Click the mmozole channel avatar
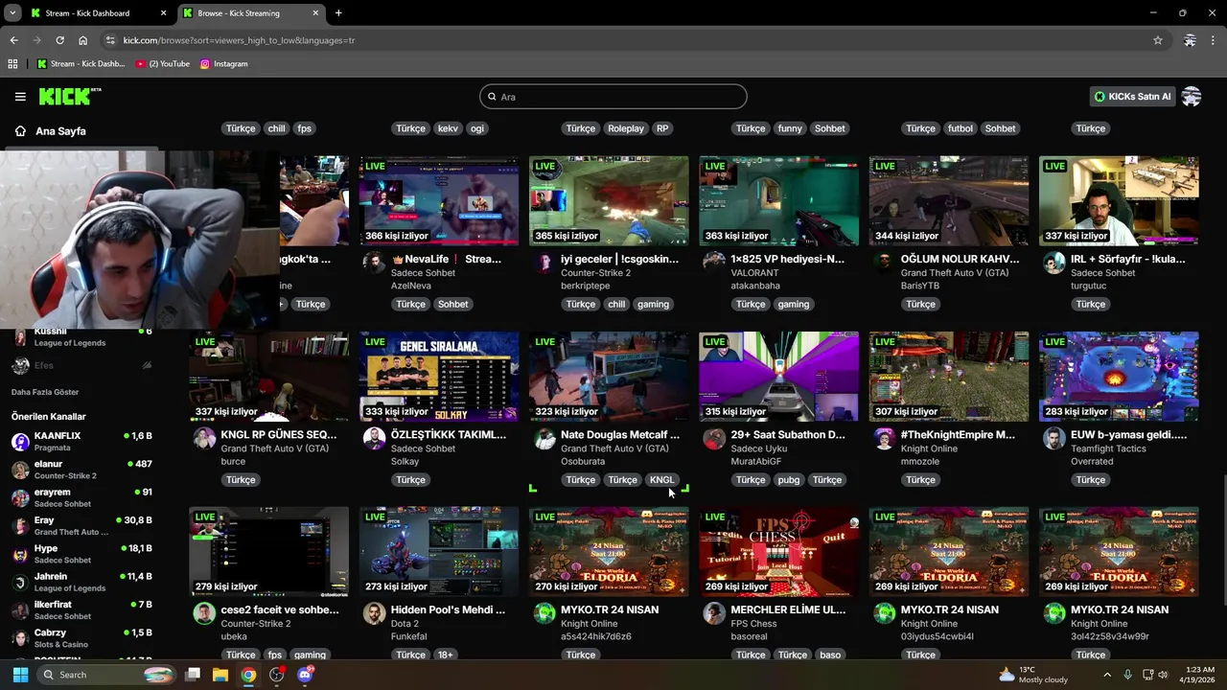This screenshot has width=1227, height=690. click(884, 438)
